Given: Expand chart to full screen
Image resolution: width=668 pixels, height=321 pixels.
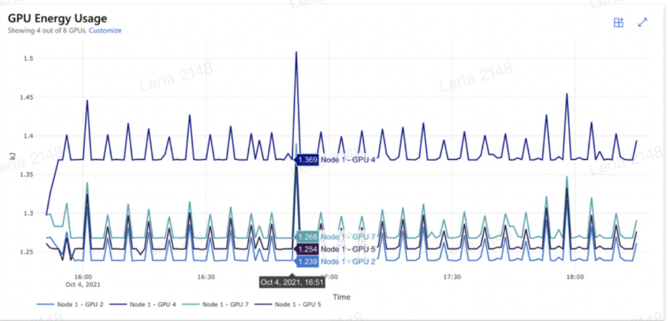Looking at the screenshot, I should point(642,23).
